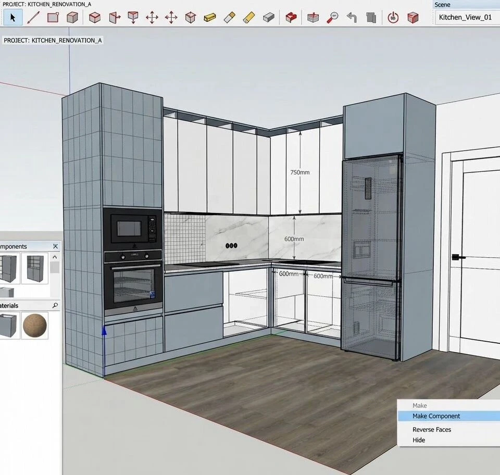
Task: Click the box icon with the downward arrow
Action: [x=133, y=17]
